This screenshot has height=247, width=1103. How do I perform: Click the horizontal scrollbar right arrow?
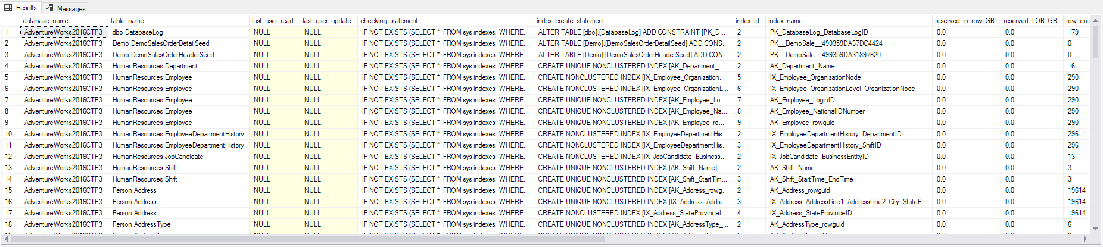coord(1085,239)
